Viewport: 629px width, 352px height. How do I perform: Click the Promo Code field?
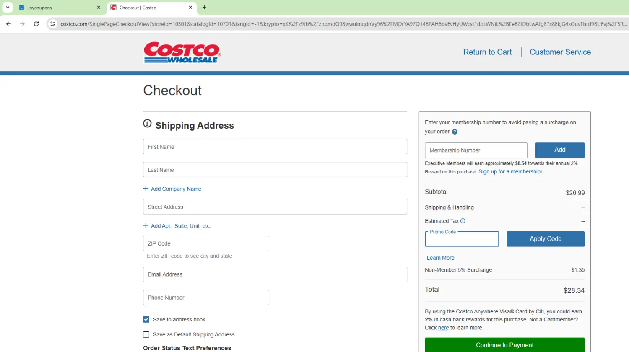point(462,239)
